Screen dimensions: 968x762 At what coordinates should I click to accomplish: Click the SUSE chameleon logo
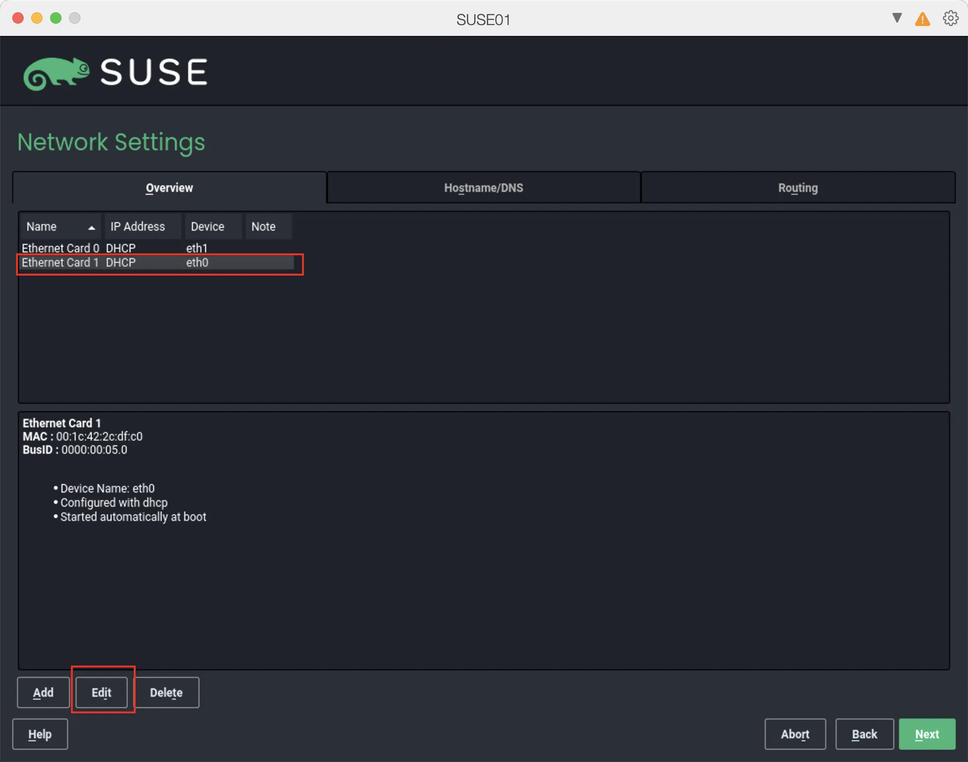pyautogui.click(x=57, y=72)
